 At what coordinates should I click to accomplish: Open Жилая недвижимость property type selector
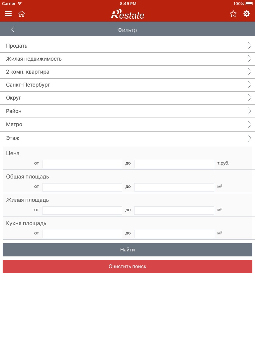pyautogui.click(x=127, y=59)
